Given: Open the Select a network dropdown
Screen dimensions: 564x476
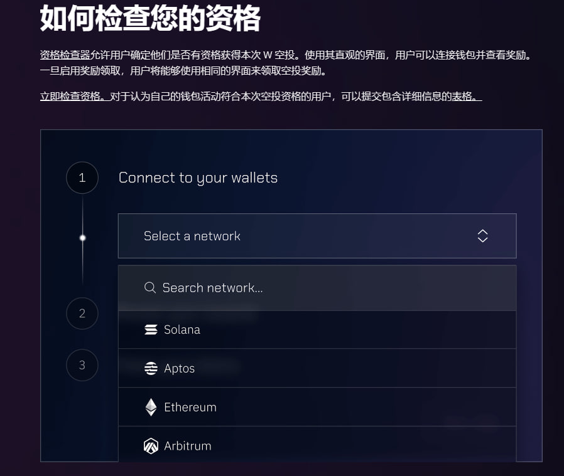Looking at the screenshot, I should [x=317, y=236].
